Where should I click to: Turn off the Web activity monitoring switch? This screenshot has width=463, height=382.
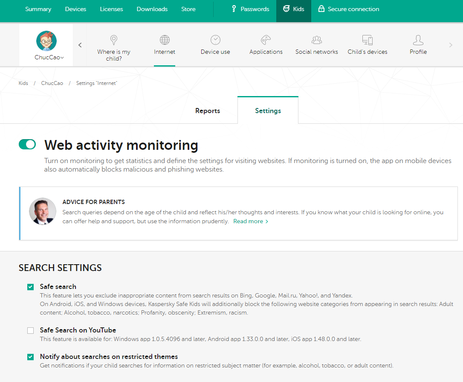27,144
